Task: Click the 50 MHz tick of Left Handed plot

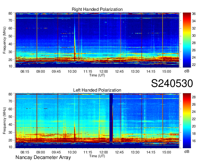Action: pos(10,117)
